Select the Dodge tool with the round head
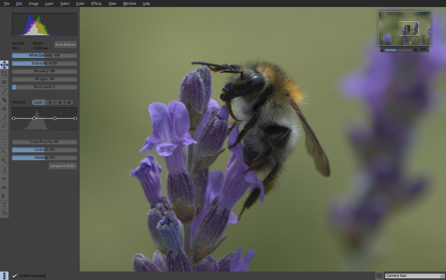 point(4,161)
